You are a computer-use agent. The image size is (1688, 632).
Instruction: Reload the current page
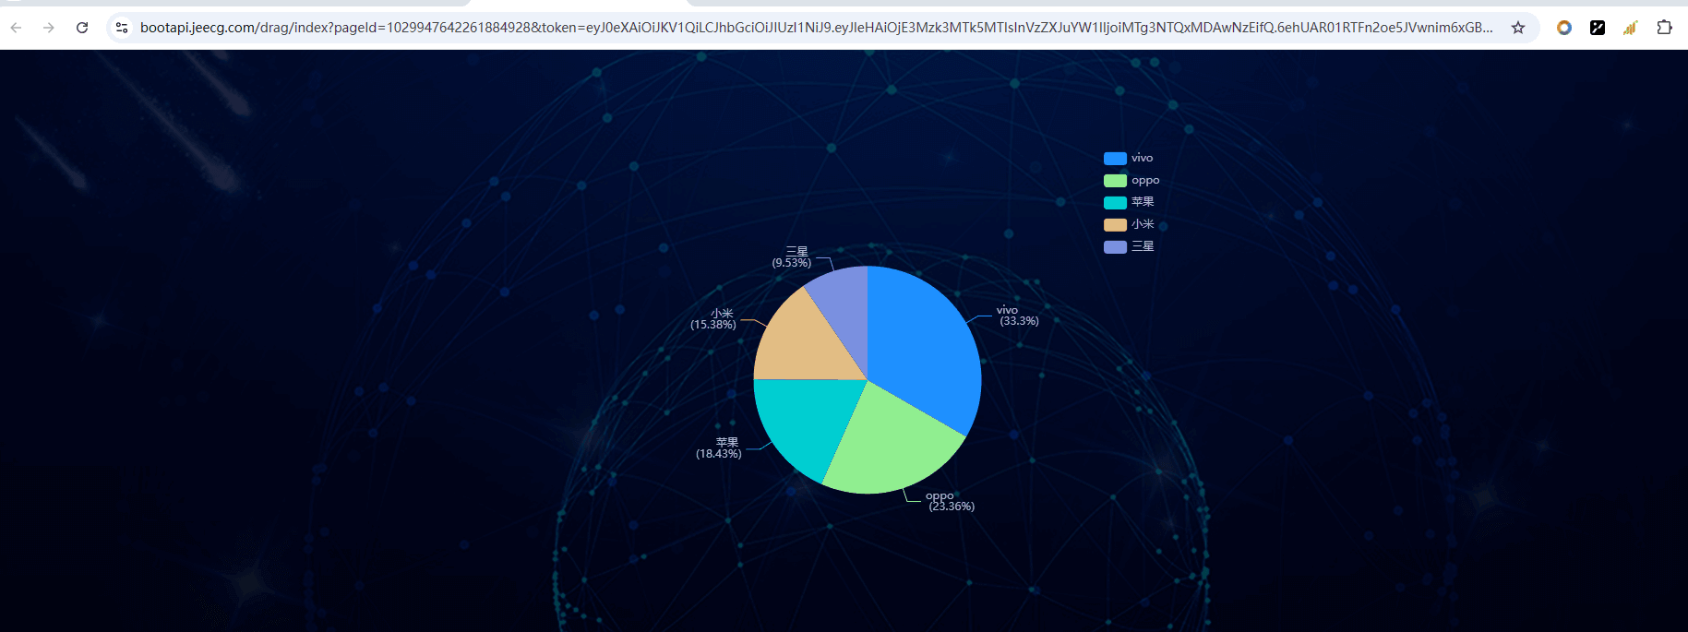click(82, 28)
